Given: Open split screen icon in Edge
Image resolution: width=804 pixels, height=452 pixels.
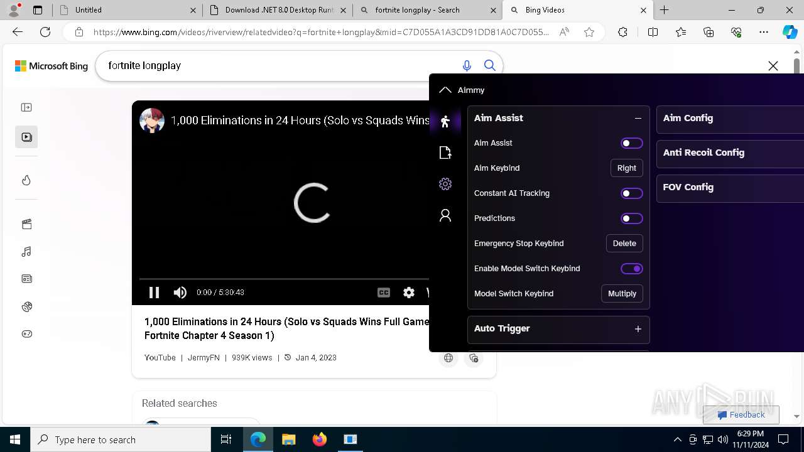Looking at the screenshot, I should [x=653, y=32].
